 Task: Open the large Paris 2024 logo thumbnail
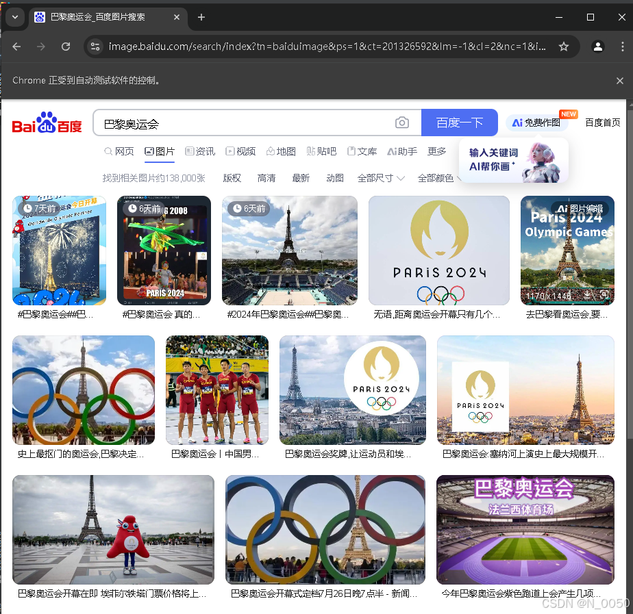click(x=439, y=251)
